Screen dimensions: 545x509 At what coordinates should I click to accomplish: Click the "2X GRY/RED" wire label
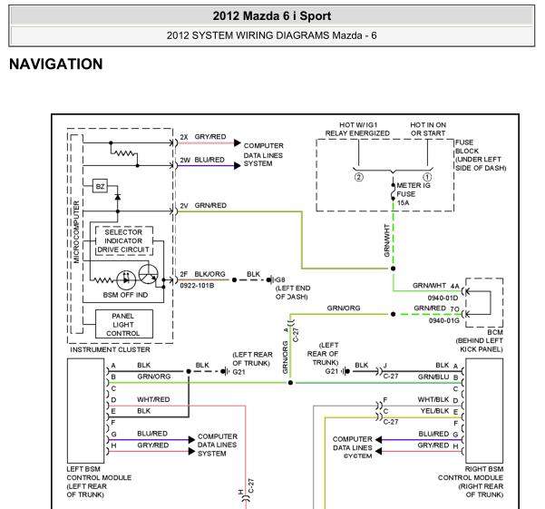coord(203,137)
